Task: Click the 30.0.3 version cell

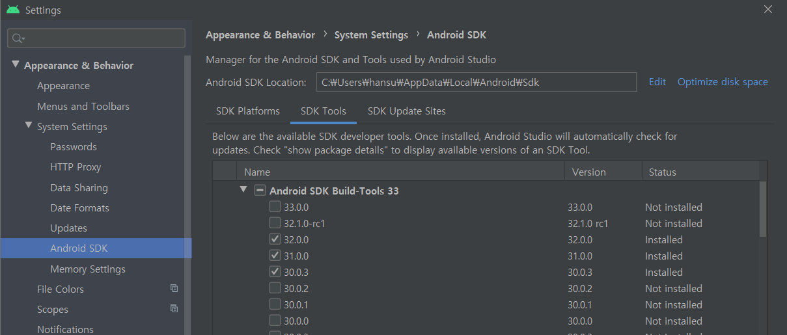Action: pos(580,272)
